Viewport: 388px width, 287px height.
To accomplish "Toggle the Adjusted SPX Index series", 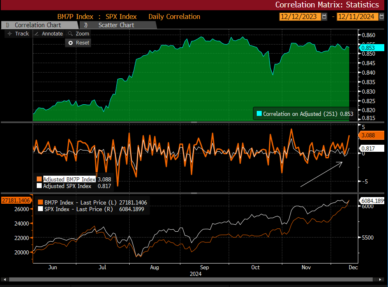I will pyautogui.click(x=40, y=186).
